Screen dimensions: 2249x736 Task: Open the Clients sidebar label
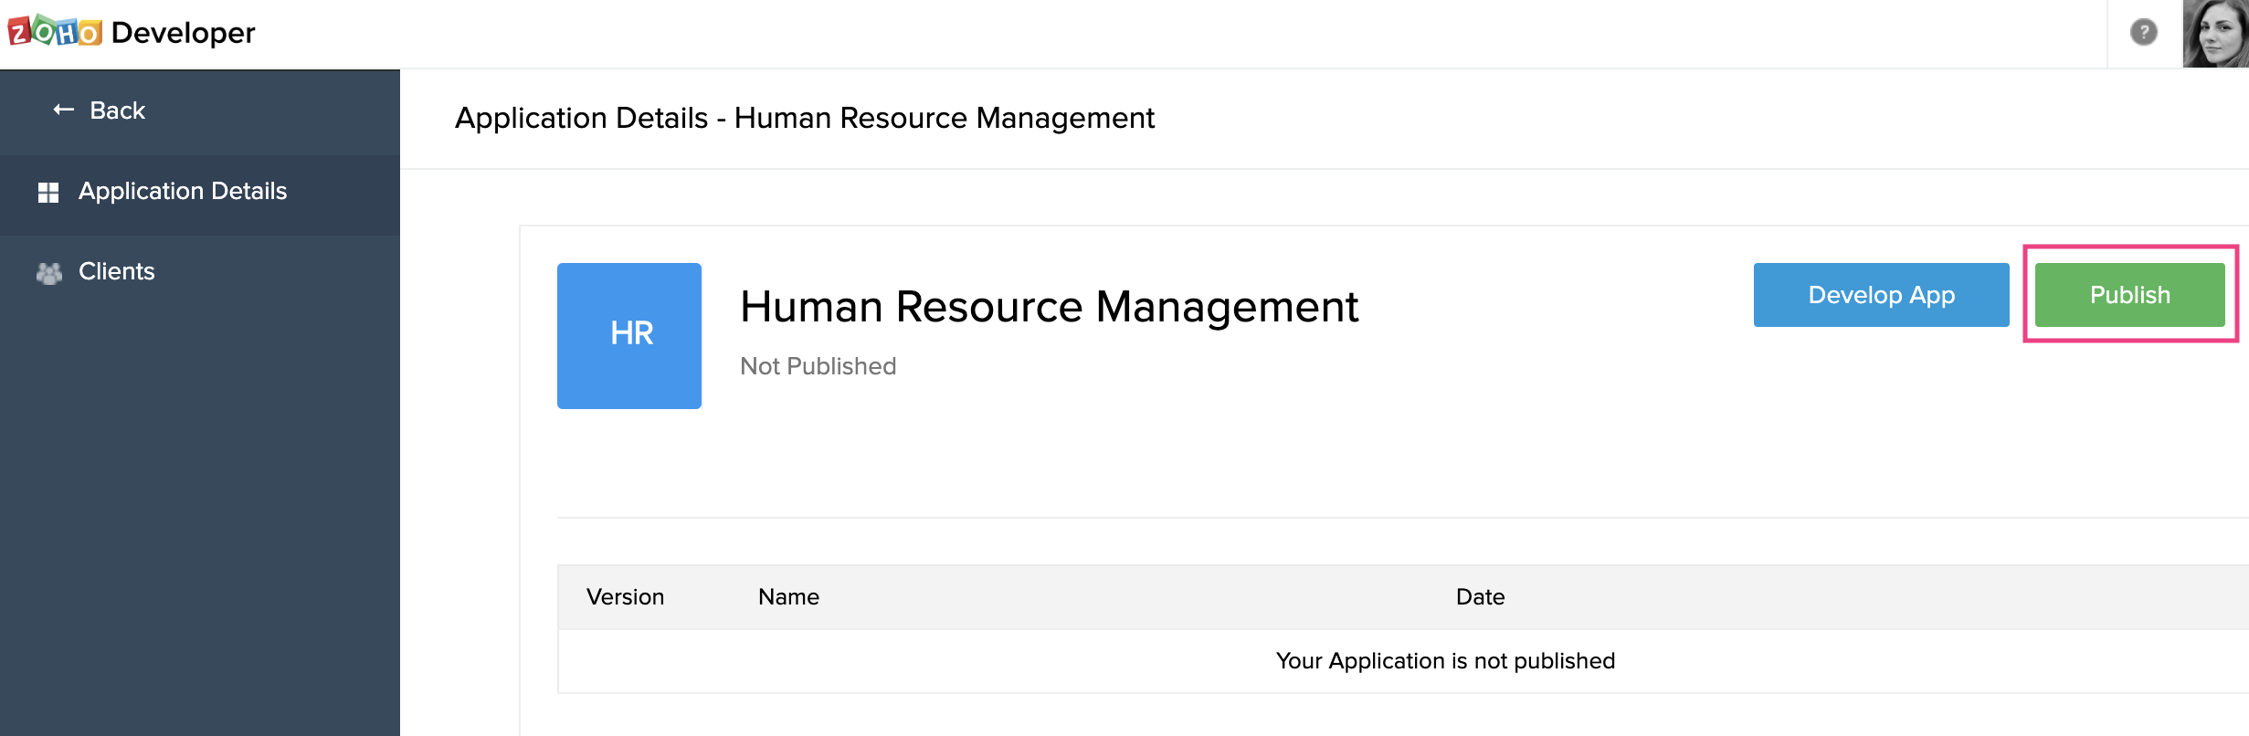(x=117, y=271)
